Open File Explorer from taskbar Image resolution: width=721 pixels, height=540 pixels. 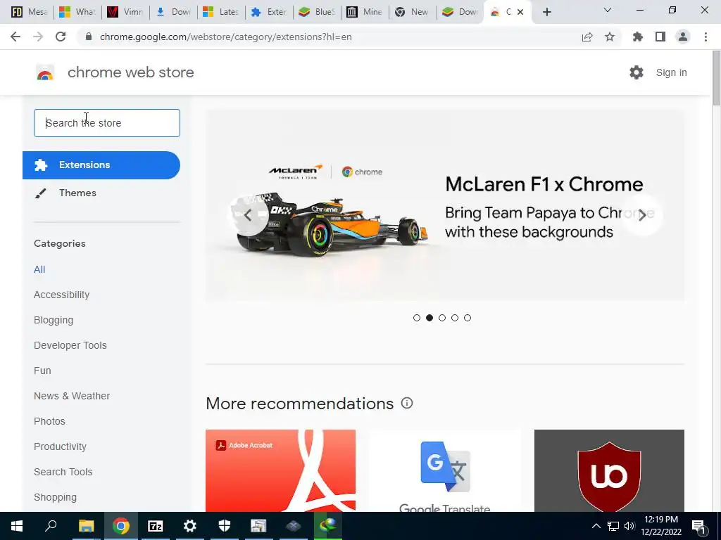point(86,526)
